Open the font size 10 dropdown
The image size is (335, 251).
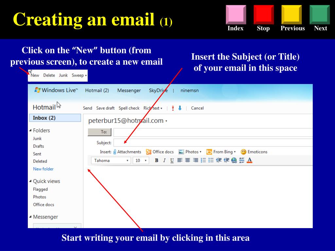(141, 160)
